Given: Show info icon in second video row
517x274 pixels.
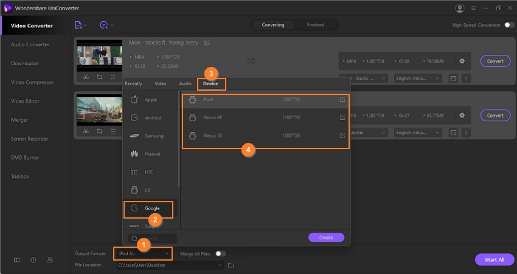Looking at the screenshot, I should coord(466,132).
